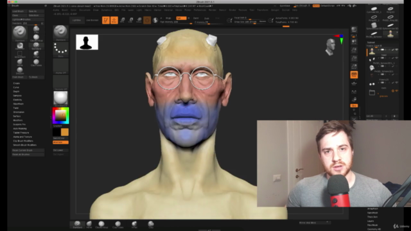Screen dimensions: 411x231
Task: Open the Alpha menu
Action: [56, 10]
